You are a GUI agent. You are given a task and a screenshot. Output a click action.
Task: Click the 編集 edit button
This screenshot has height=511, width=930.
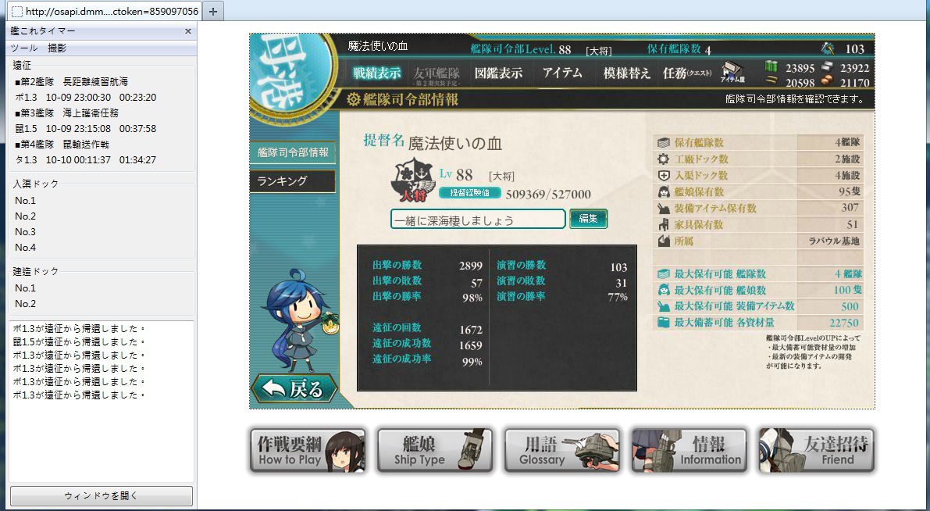(x=588, y=219)
